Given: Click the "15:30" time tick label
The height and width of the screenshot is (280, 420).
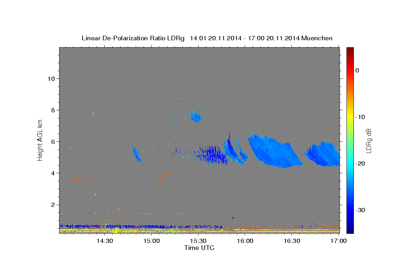Looking at the screenshot, I should coord(198,241).
